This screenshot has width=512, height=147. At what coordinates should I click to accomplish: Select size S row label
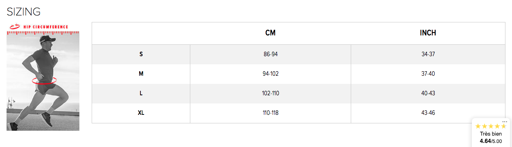tap(141, 54)
